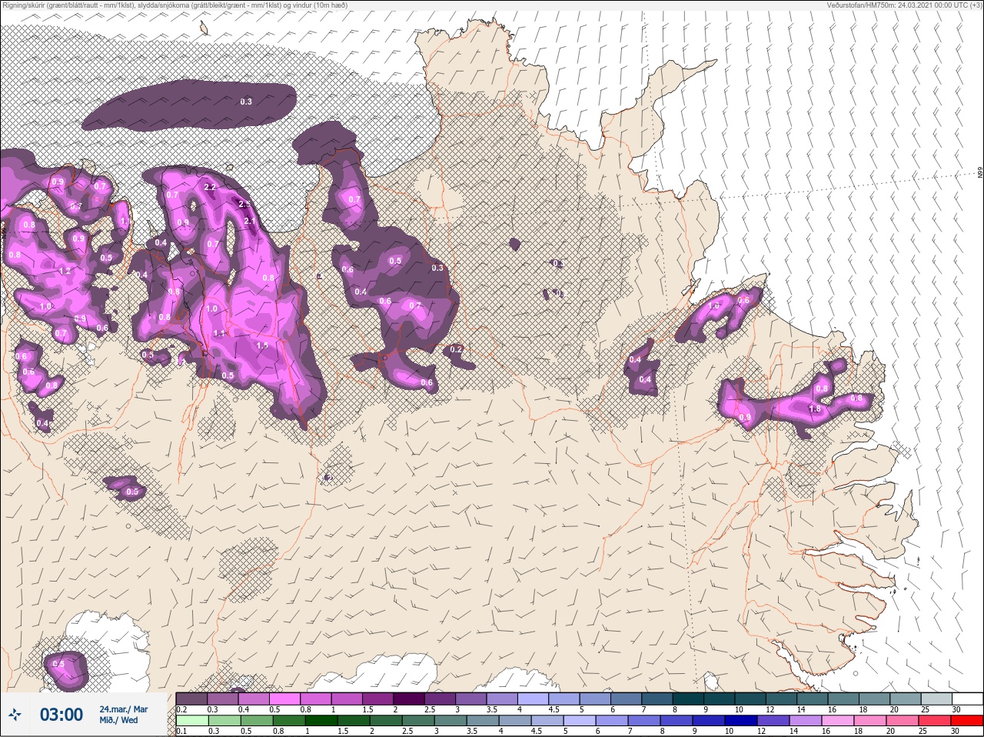Viewport: 984px width, 737px height.
Task: Click the 03:00 forecast time display
Action: (61, 715)
